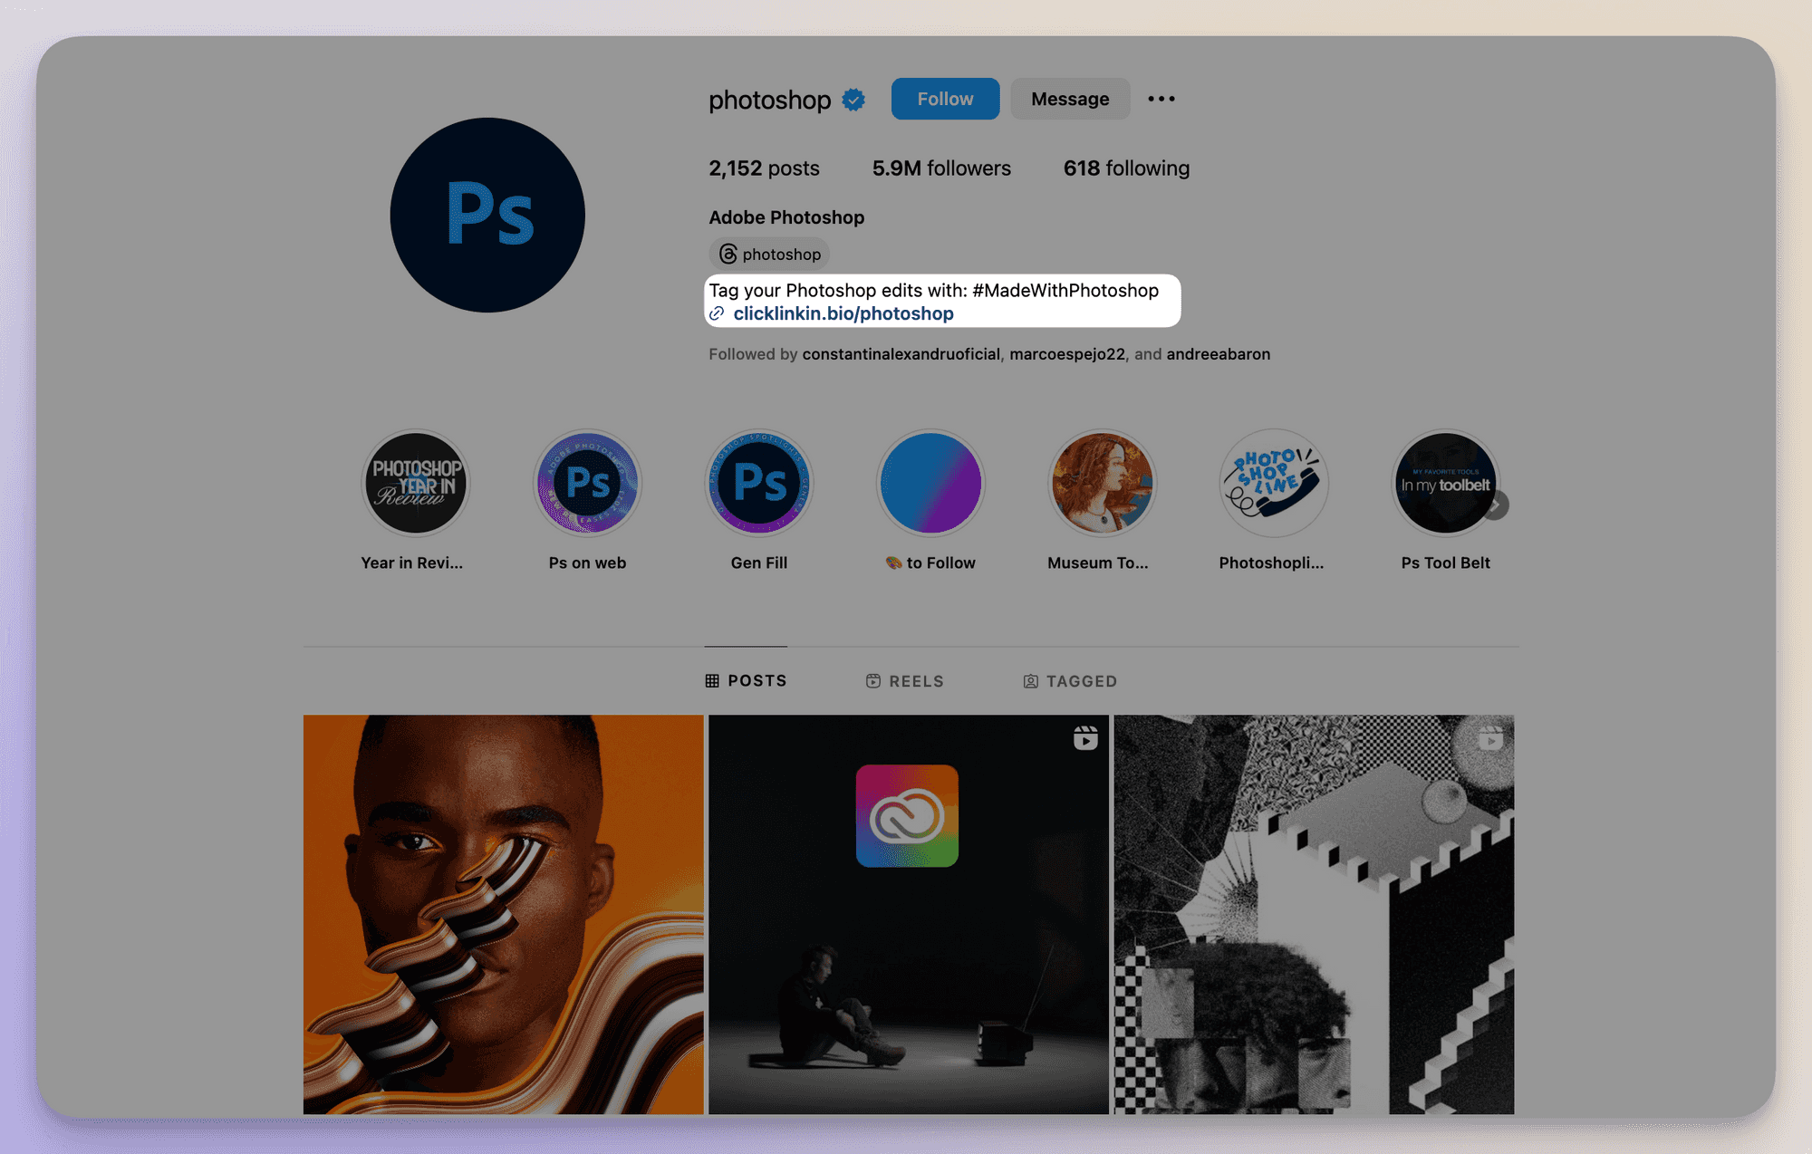
Task: Send a Message to photoshop
Action: click(1070, 99)
